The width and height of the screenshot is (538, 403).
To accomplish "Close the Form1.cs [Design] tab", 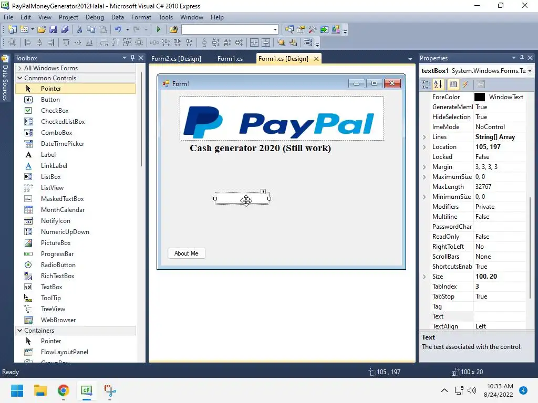I will (316, 59).
